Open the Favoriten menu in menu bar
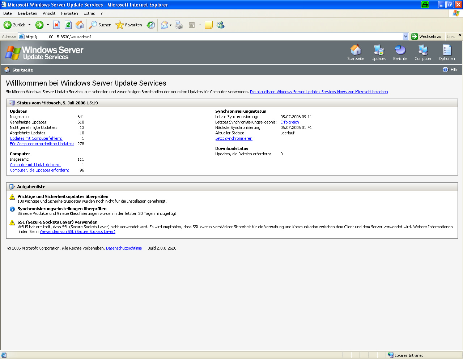463x359 pixels. pyautogui.click(x=69, y=13)
